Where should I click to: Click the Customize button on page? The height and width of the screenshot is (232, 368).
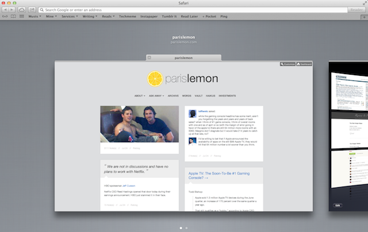(287, 64)
